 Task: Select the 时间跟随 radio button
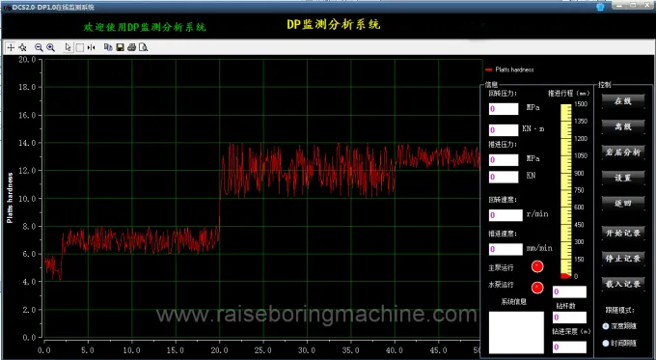[606, 343]
